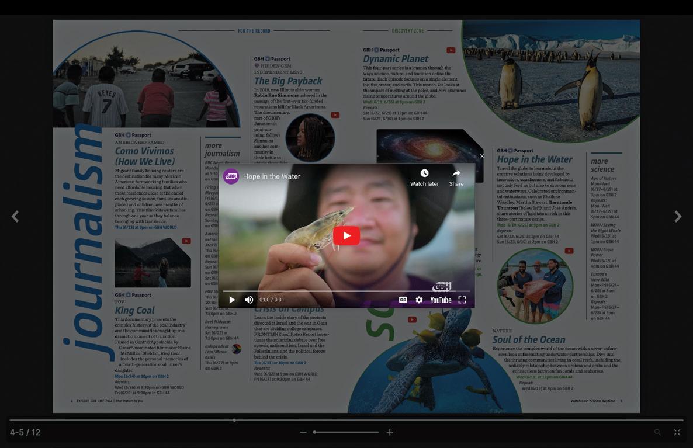Click the Big Payback woman portrait
This screenshot has width=693, height=448.
[310, 138]
